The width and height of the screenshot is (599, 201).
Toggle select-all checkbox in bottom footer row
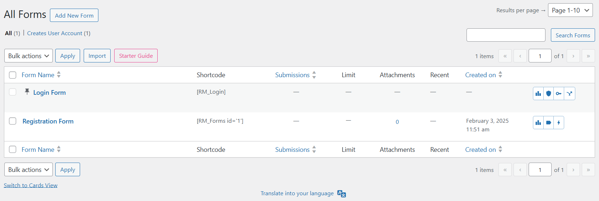click(x=13, y=149)
